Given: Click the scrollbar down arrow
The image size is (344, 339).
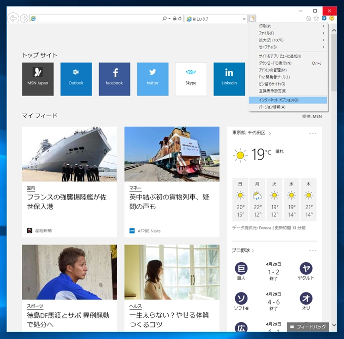Looking at the screenshot, I should click(x=334, y=325).
